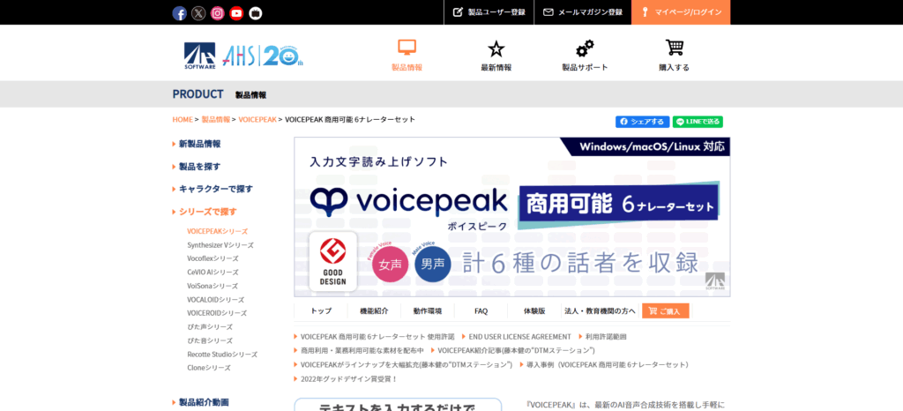903x411 pixels.
Task: Open VOICEPEAK breadcrumb link
Action: [x=257, y=120]
